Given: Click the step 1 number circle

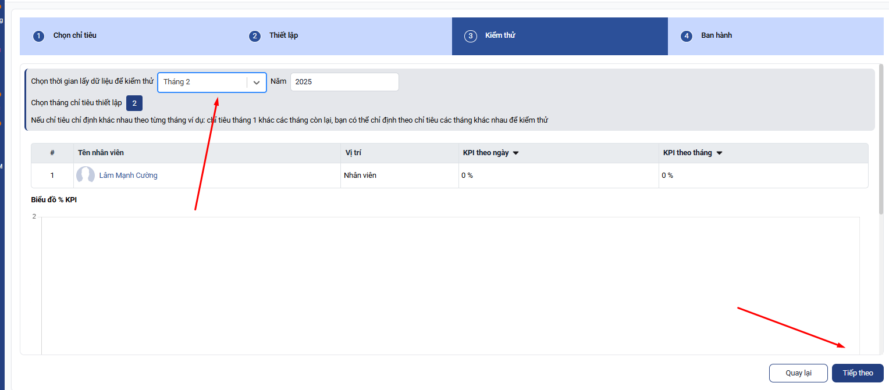Looking at the screenshot, I should 38,36.
